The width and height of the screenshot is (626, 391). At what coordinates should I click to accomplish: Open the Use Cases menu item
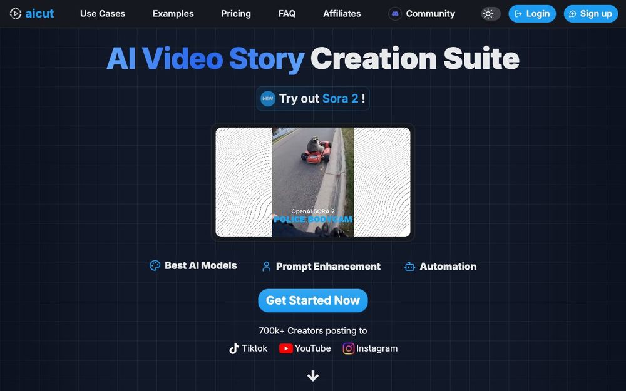tap(103, 13)
